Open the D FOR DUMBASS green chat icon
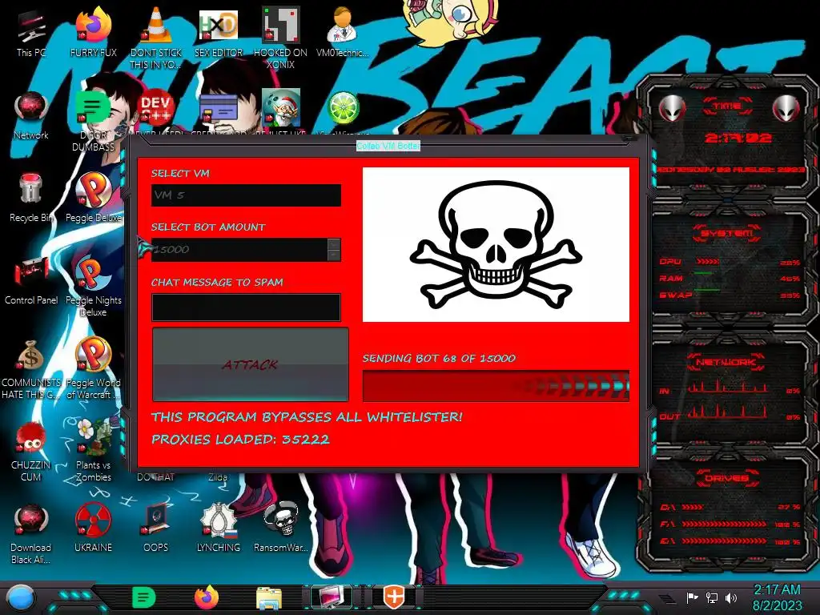Viewport: 820px width, 615px height. (93, 122)
